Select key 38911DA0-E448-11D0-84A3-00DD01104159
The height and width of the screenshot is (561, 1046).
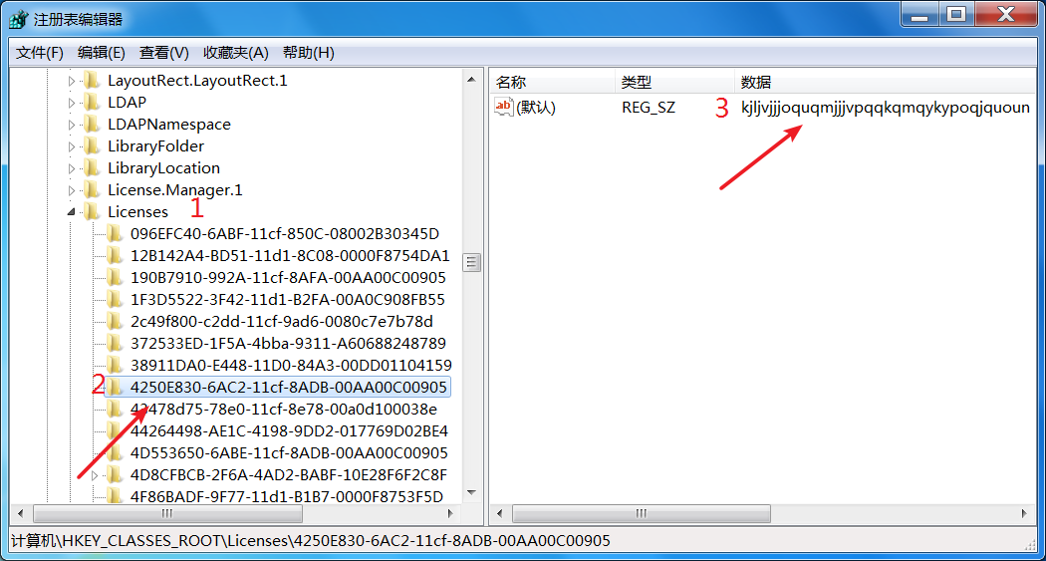(291, 367)
